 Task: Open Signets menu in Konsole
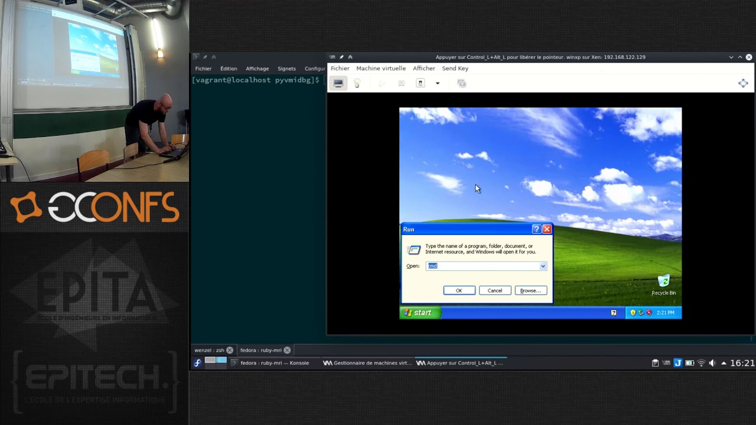click(x=286, y=68)
